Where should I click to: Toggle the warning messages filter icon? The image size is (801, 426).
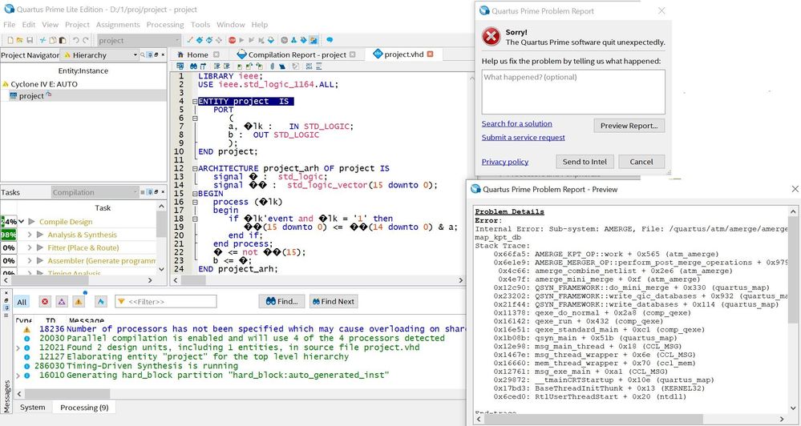[79, 302]
